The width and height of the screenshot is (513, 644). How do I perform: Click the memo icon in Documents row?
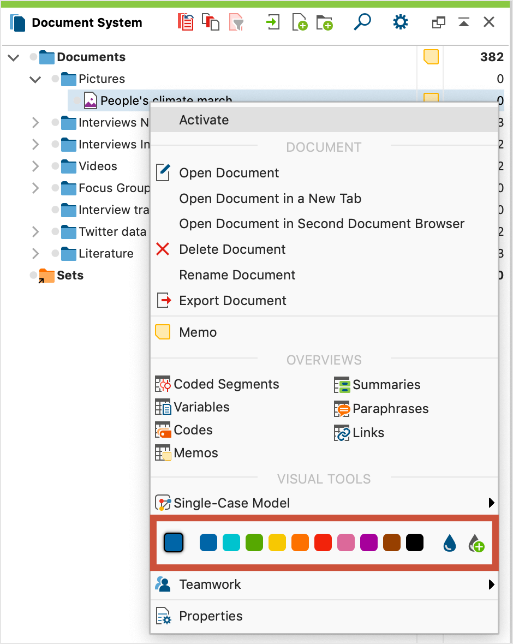pyautogui.click(x=431, y=57)
